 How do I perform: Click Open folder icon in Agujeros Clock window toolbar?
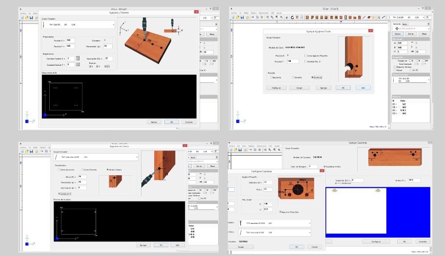[x=238, y=17]
